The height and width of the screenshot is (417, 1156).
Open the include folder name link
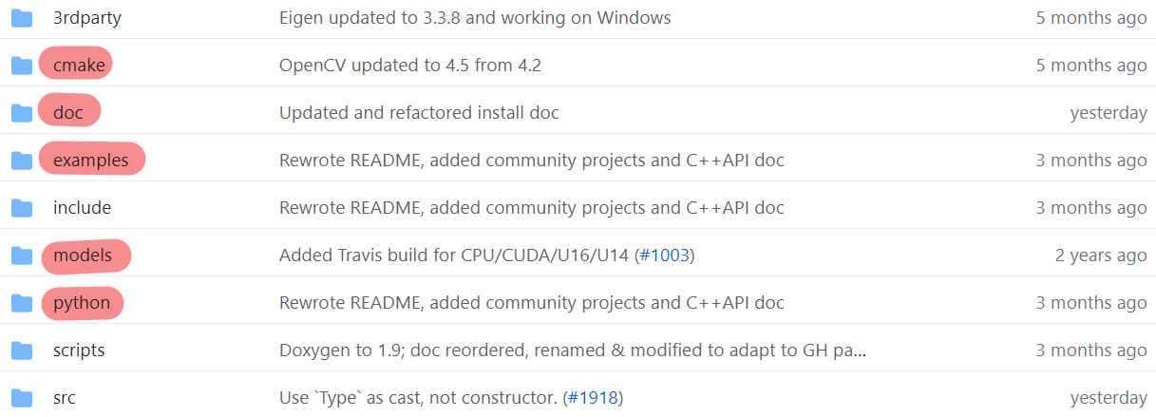pyautogui.click(x=82, y=208)
